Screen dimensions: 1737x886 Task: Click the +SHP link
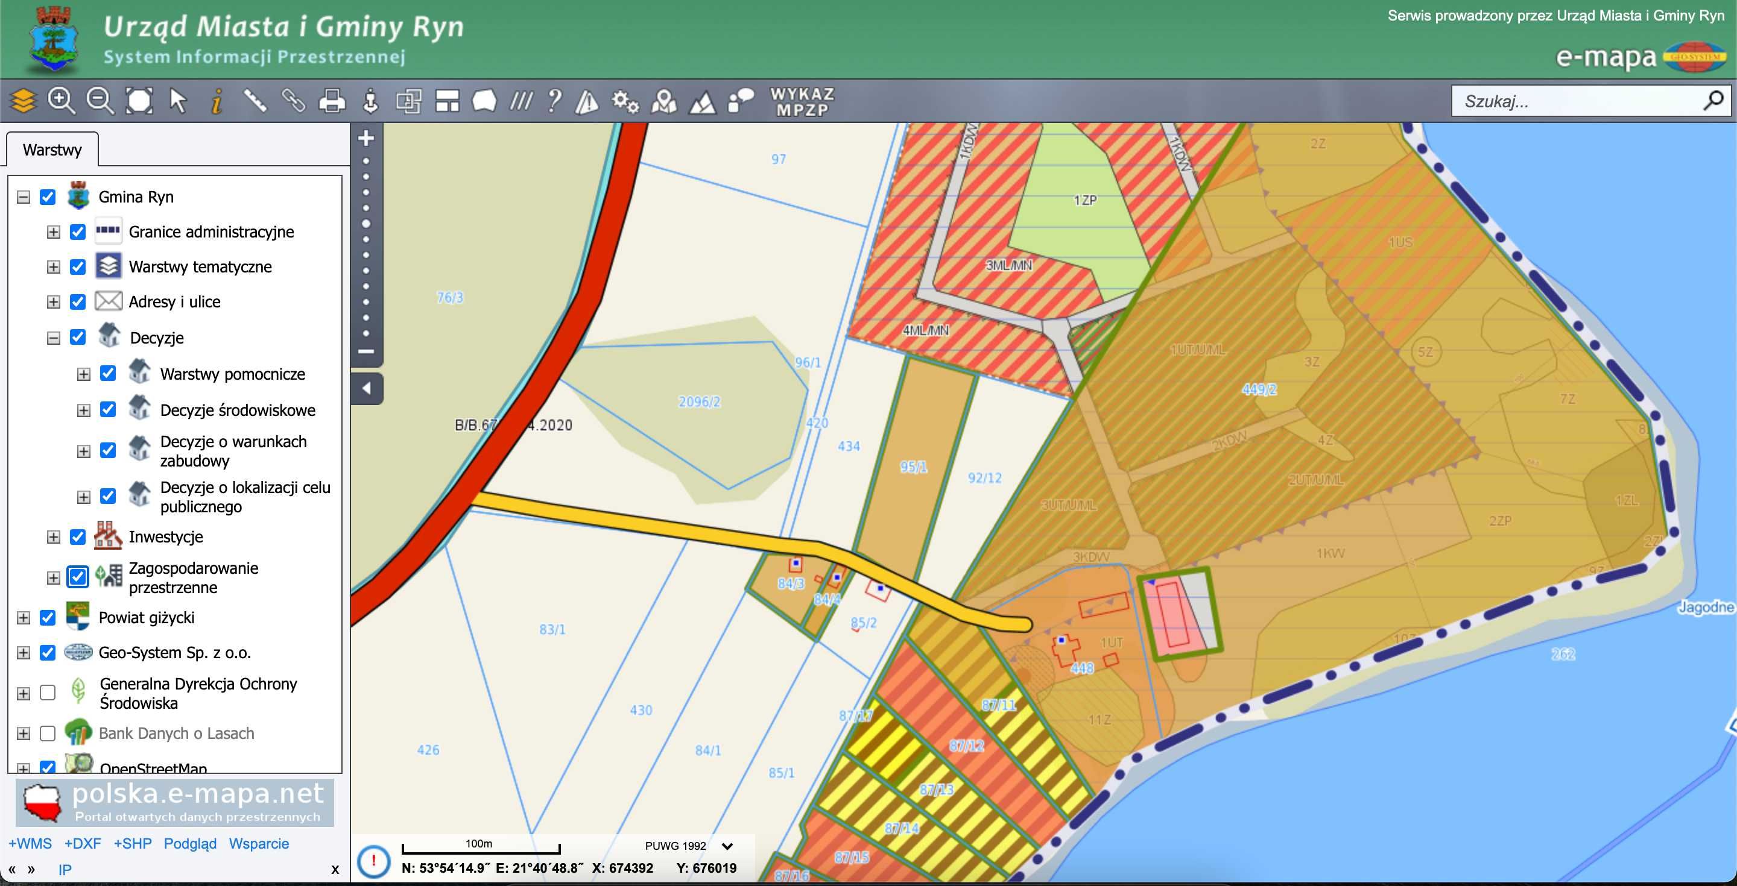click(x=133, y=844)
